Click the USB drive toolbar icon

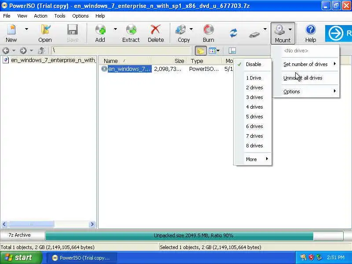(255, 34)
